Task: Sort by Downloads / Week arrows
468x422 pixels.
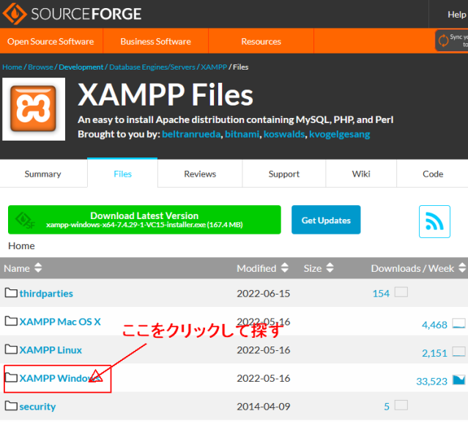Action: tap(462, 267)
